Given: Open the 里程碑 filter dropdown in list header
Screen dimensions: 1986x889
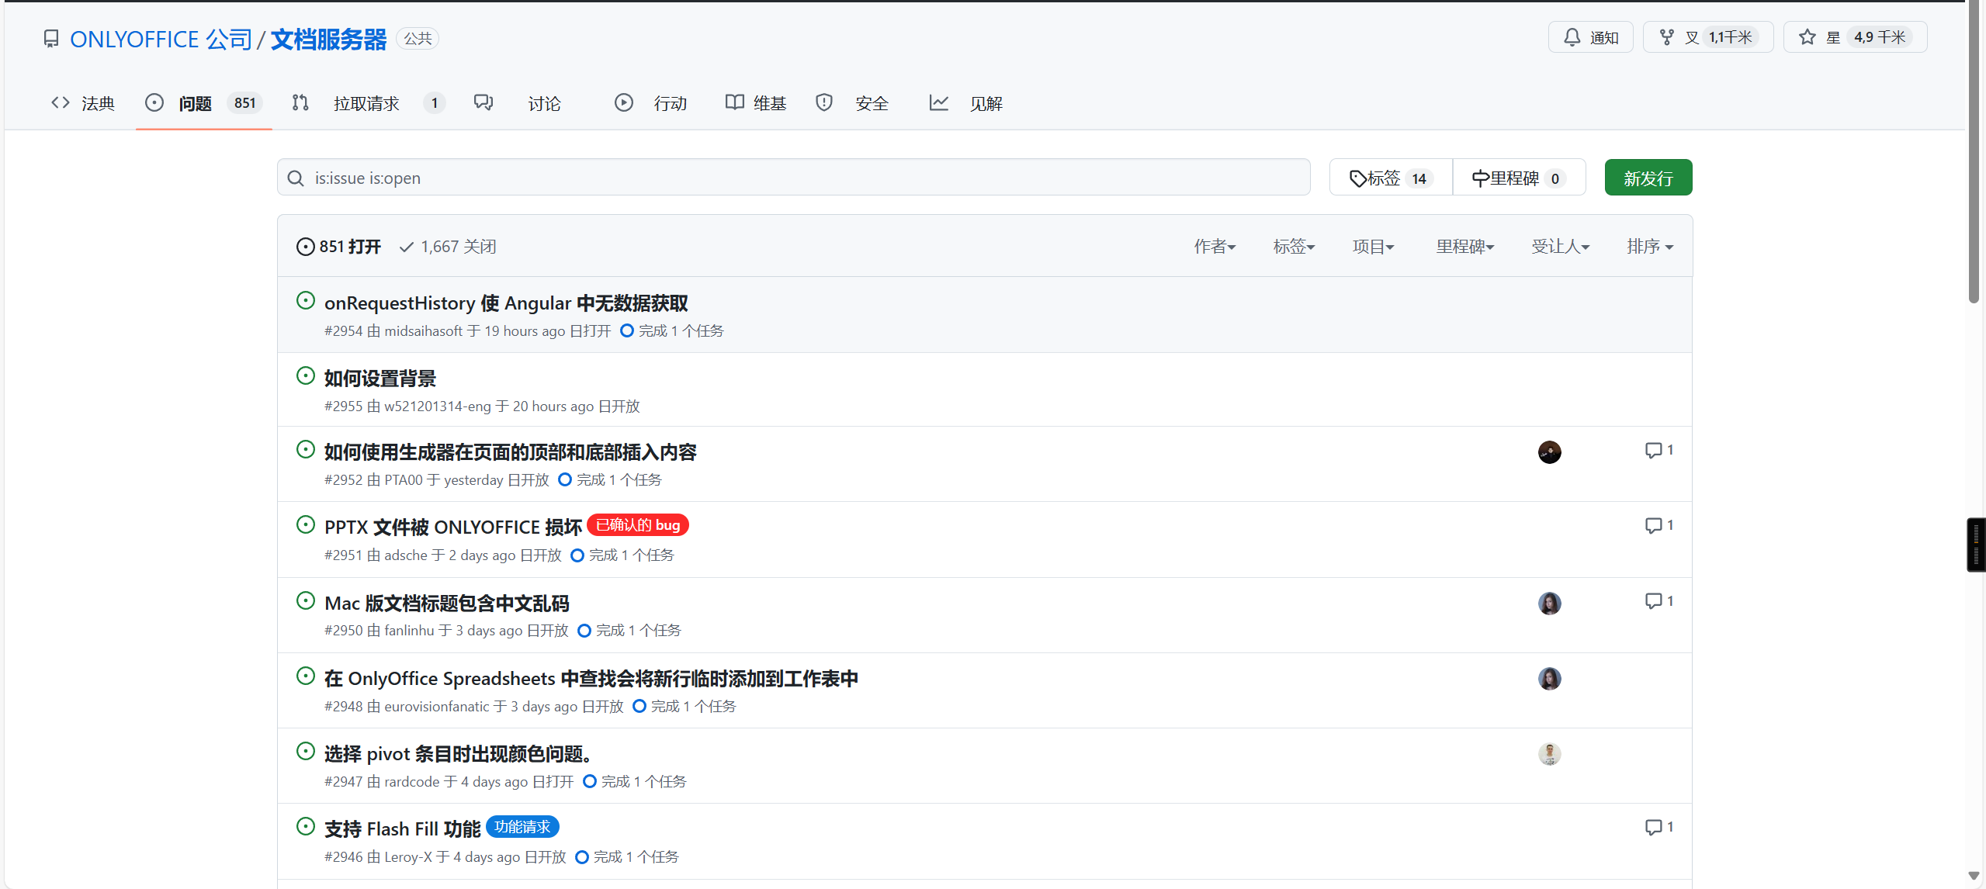Looking at the screenshot, I should point(1465,247).
